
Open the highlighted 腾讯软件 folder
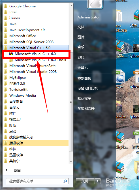coord(36,143)
